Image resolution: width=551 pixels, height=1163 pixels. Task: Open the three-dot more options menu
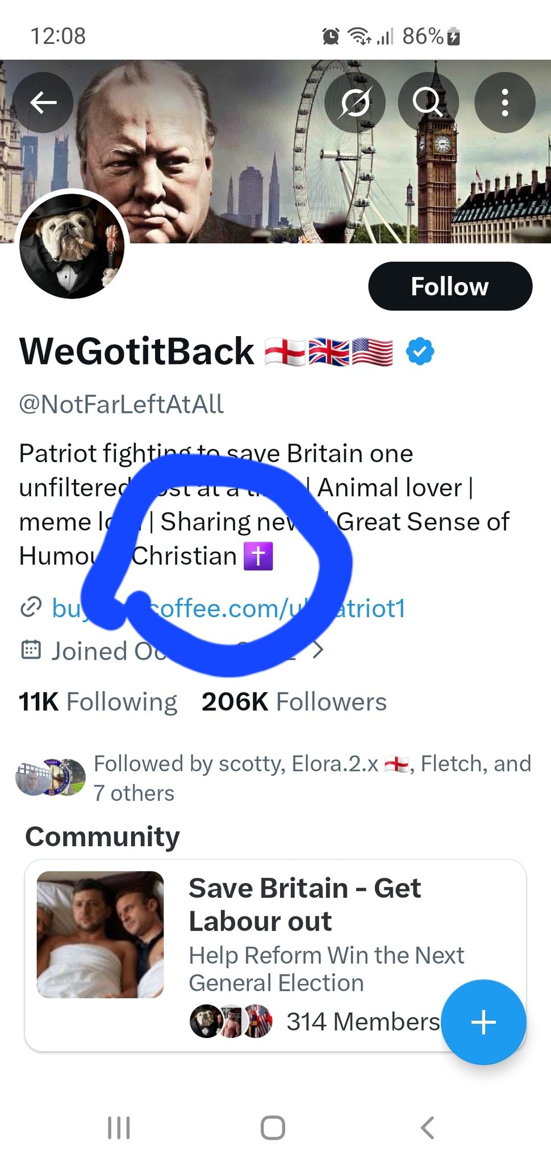504,103
